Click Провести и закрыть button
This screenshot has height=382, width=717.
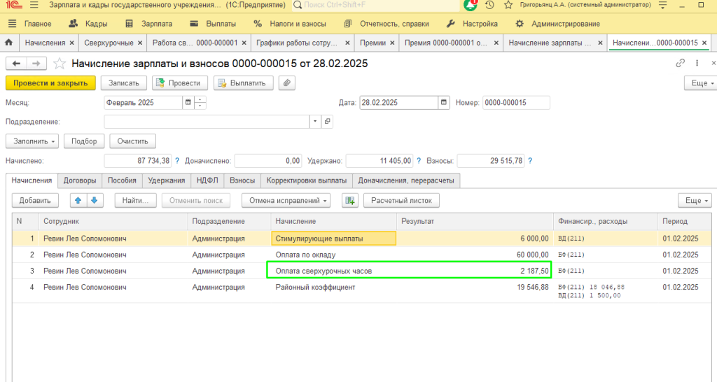50,83
